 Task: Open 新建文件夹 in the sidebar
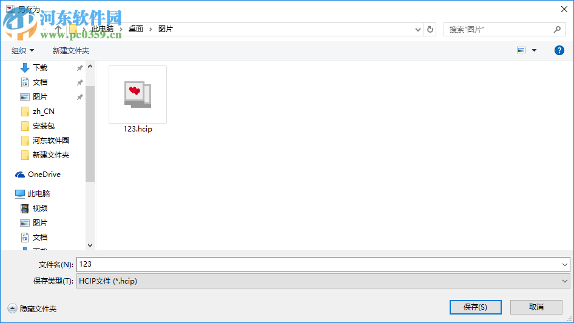pos(51,155)
